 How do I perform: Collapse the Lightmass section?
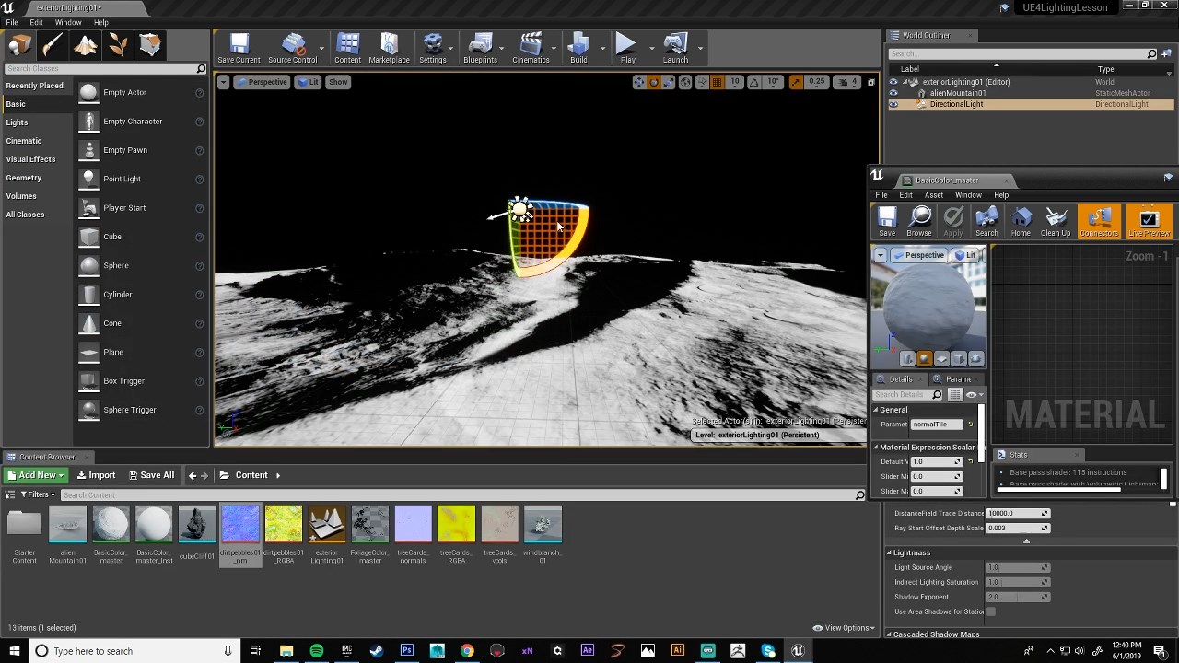coord(890,552)
